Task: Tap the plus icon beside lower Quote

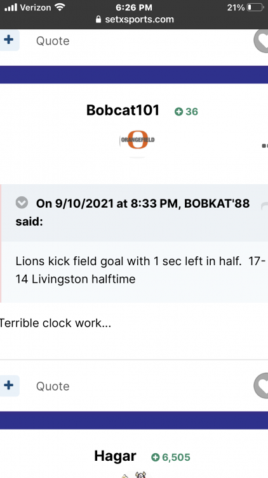Action: point(9,386)
